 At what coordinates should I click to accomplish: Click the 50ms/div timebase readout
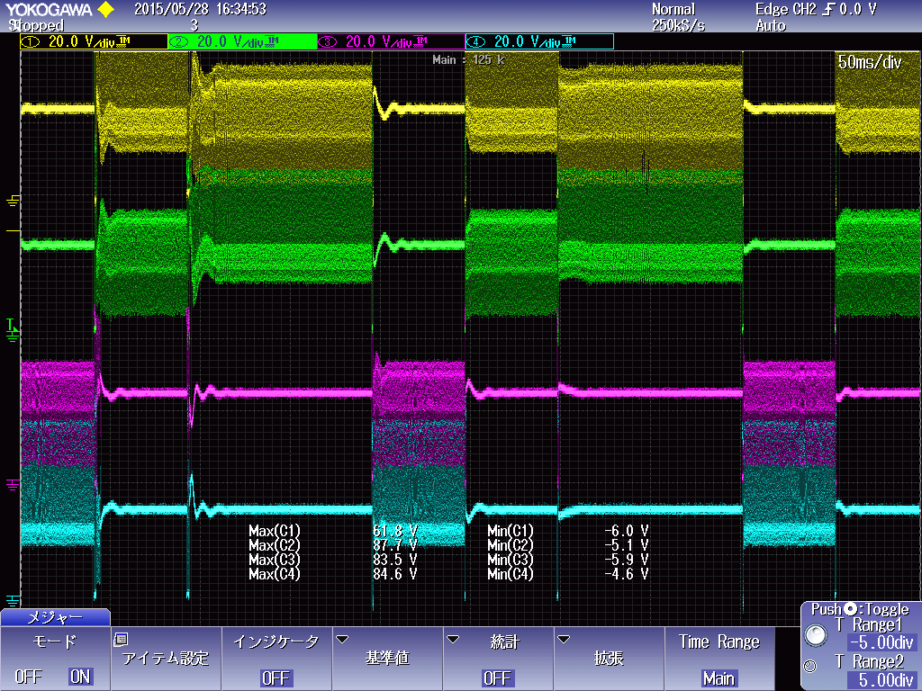[870, 62]
